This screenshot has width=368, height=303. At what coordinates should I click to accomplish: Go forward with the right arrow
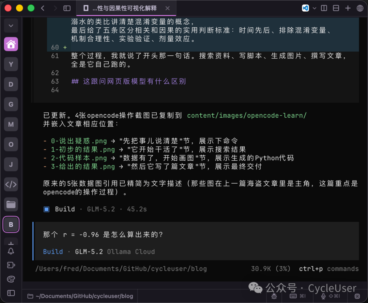pos(56,8)
